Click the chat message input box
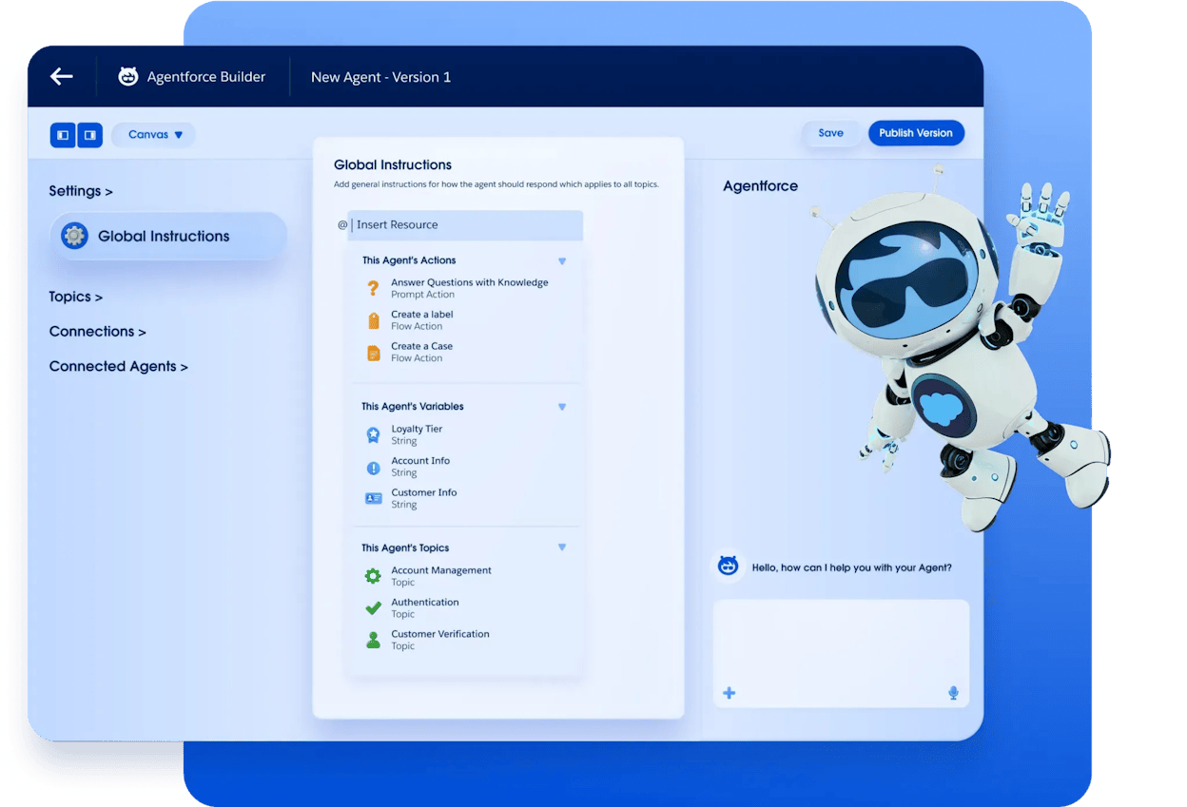Viewport: 1187px width, 807px height. tap(841, 653)
